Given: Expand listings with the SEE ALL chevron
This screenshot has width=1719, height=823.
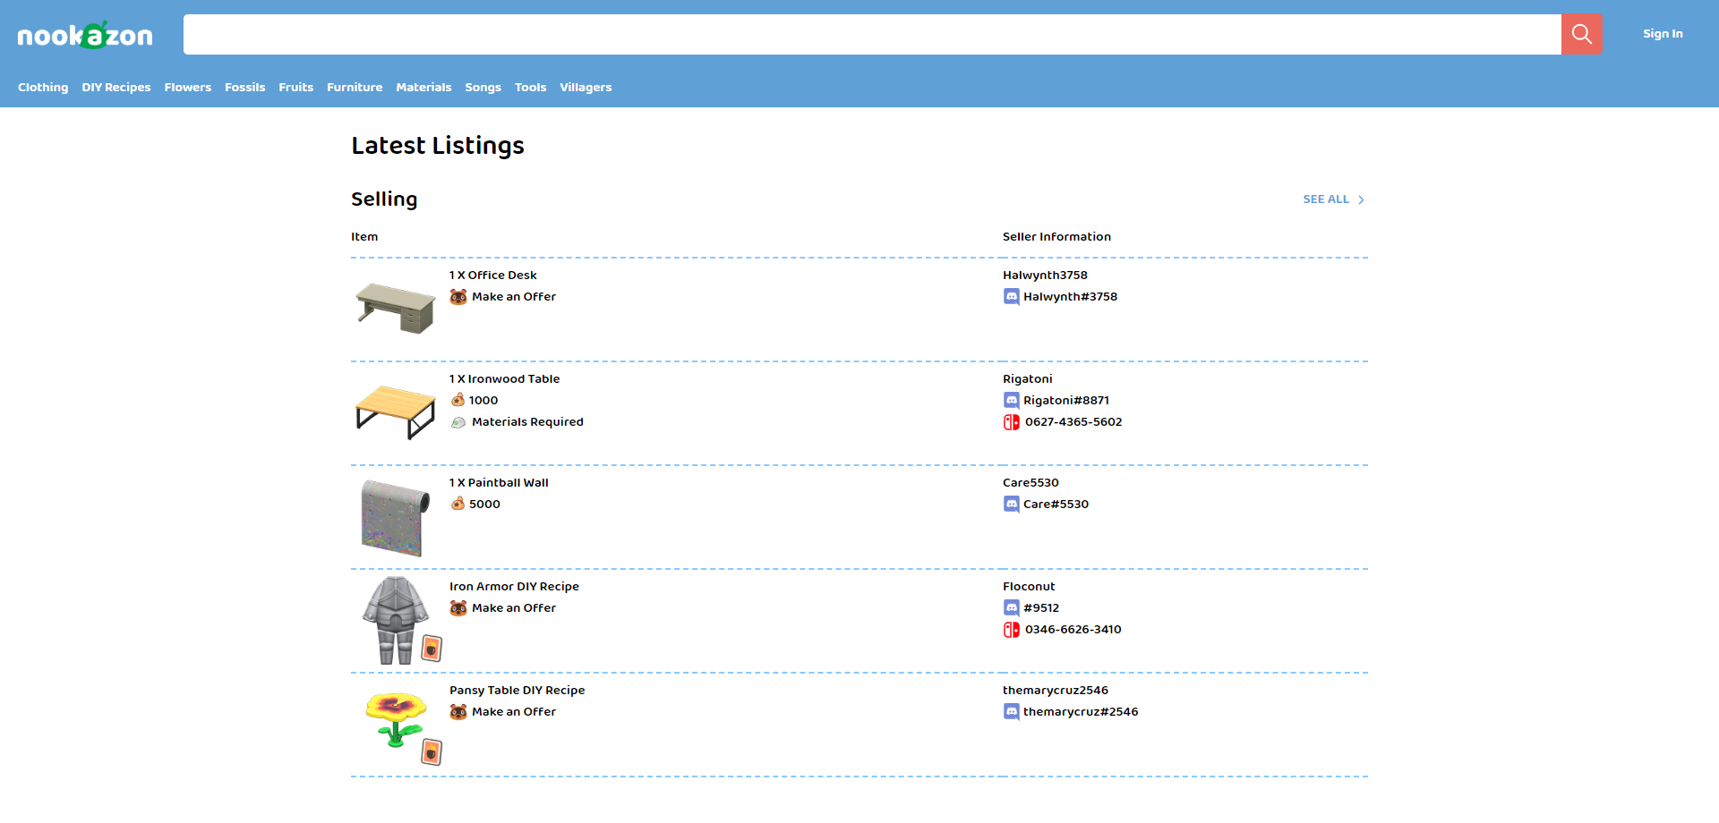Looking at the screenshot, I should point(1360,199).
